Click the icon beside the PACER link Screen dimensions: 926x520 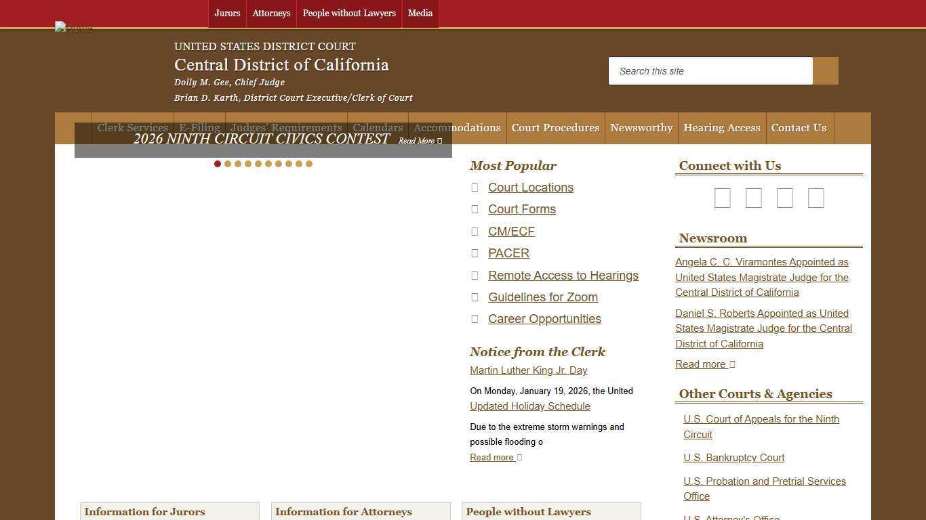click(475, 253)
